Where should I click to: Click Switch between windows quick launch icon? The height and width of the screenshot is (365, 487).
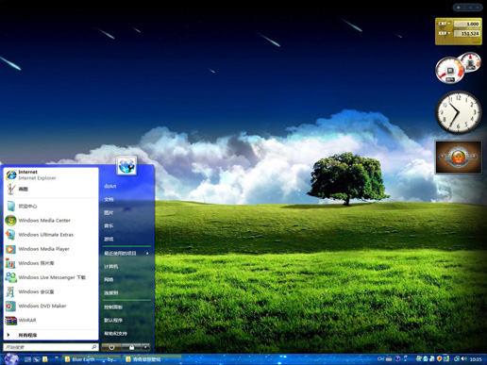(x=37, y=359)
